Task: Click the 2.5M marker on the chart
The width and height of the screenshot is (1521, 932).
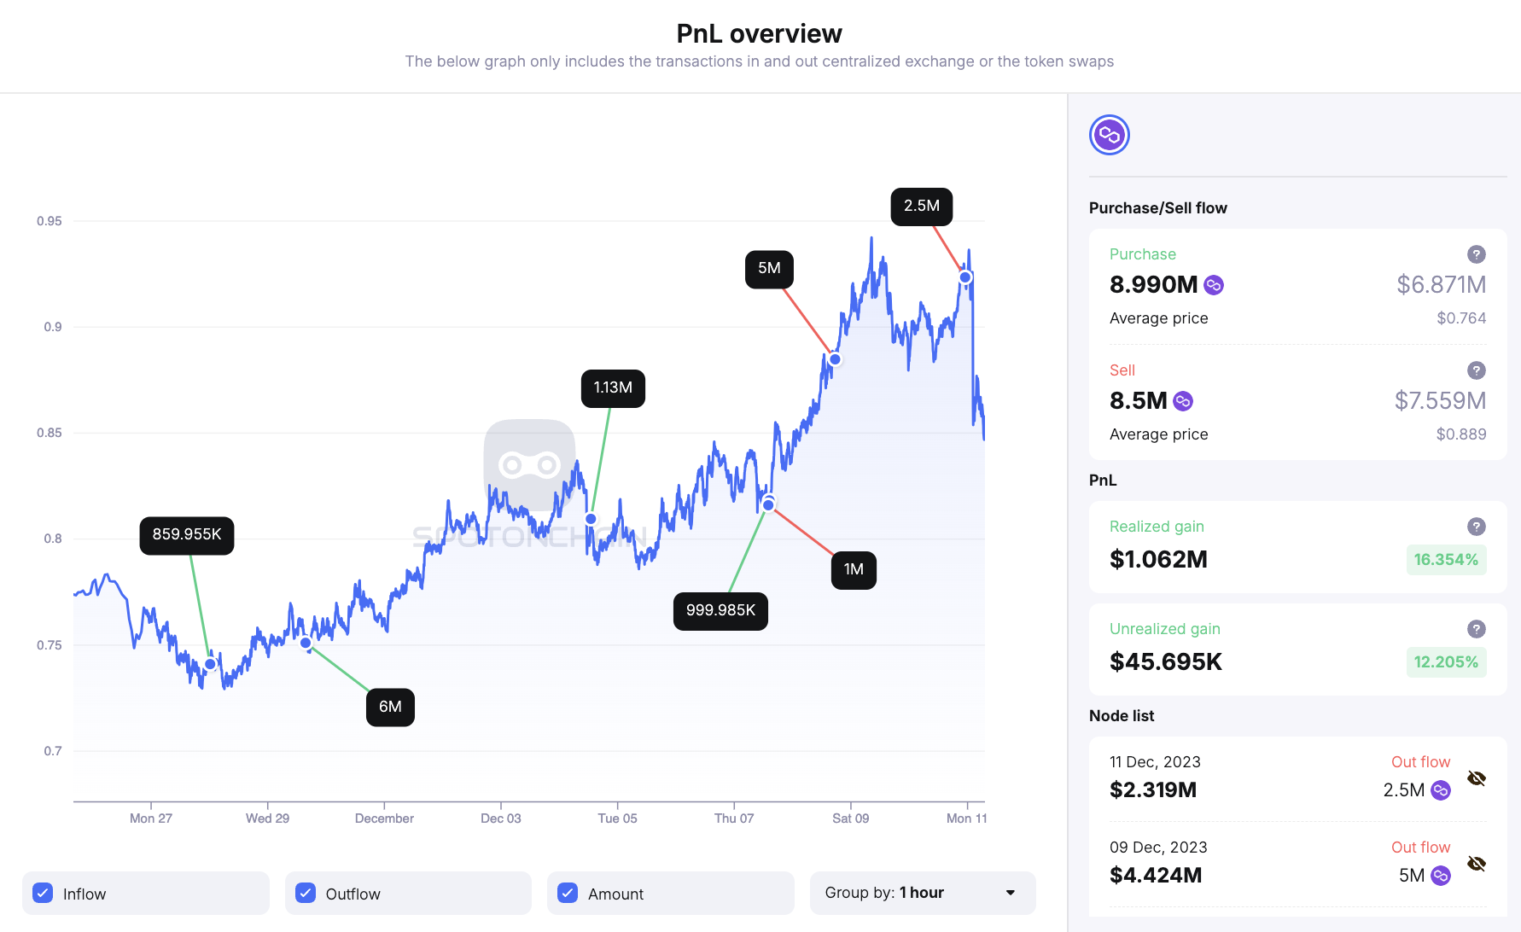Action: (x=921, y=206)
